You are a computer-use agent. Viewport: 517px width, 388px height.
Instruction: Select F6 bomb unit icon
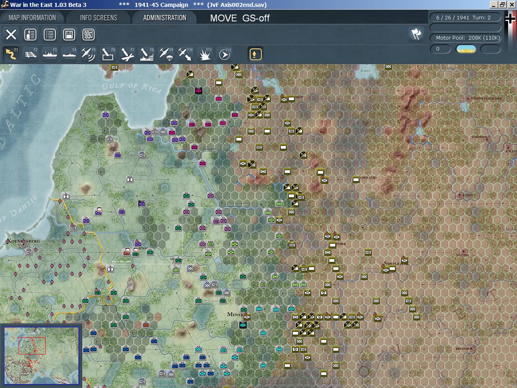108,54
